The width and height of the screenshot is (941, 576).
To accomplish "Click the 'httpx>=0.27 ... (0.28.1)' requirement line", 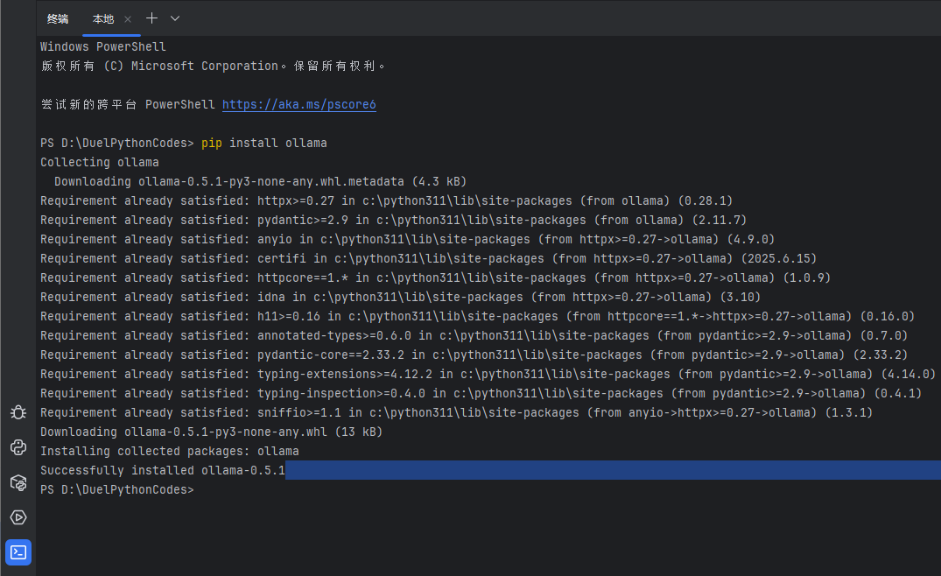I will [x=387, y=200].
